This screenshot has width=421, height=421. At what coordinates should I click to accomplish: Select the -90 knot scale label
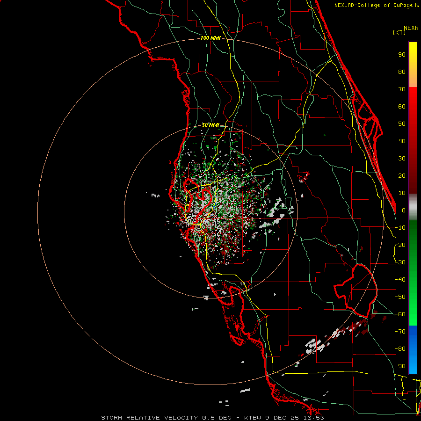(x=400, y=366)
